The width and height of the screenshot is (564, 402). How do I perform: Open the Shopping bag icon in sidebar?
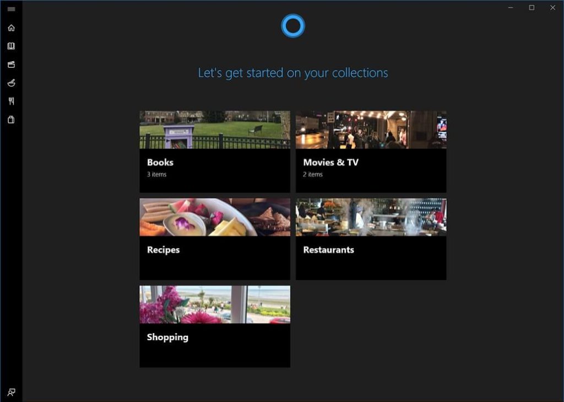click(x=10, y=119)
